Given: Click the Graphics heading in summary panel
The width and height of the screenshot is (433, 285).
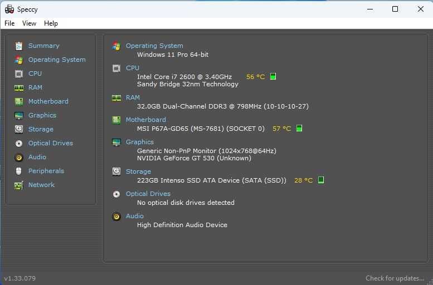Looking at the screenshot, I should (140, 142).
